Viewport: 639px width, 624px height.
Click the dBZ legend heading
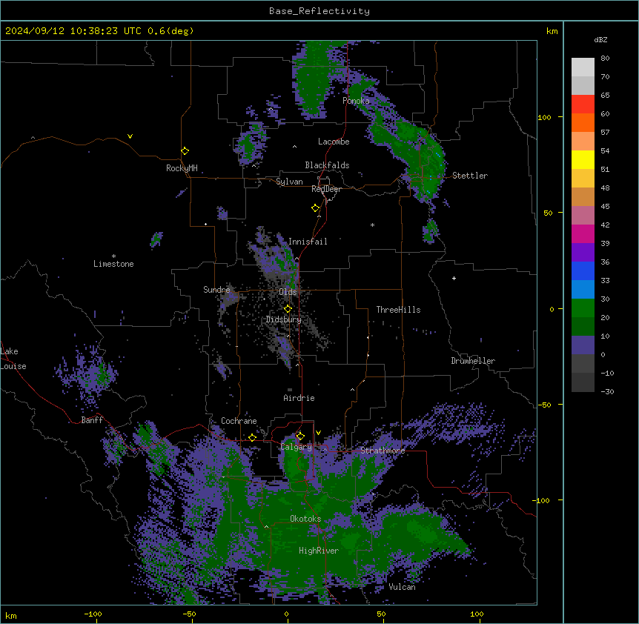[600, 40]
